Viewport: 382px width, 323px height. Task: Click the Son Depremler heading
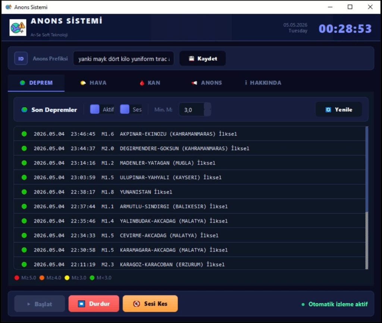point(54,110)
